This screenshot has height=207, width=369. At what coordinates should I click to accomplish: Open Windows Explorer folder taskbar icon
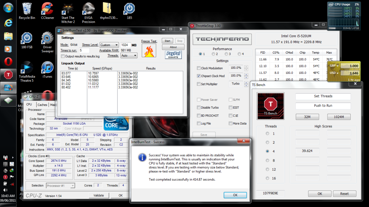[x=8, y=36]
